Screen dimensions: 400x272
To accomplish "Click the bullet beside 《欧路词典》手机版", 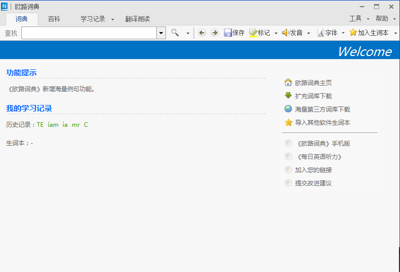I will pos(288,143).
